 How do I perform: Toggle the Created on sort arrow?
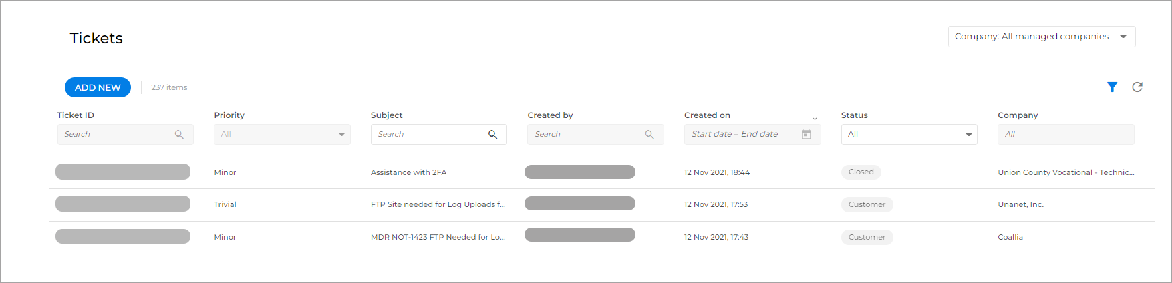(x=815, y=116)
